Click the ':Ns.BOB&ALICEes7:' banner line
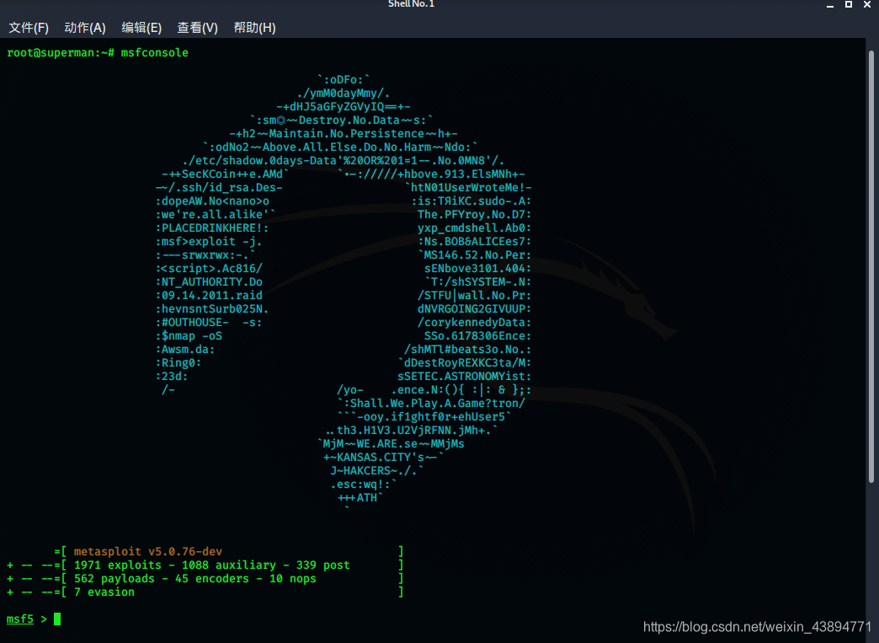This screenshot has width=879, height=643. (x=474, y=241)
